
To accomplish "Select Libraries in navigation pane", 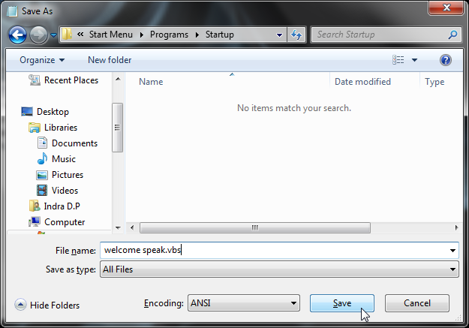I will [x=61, y=128].
